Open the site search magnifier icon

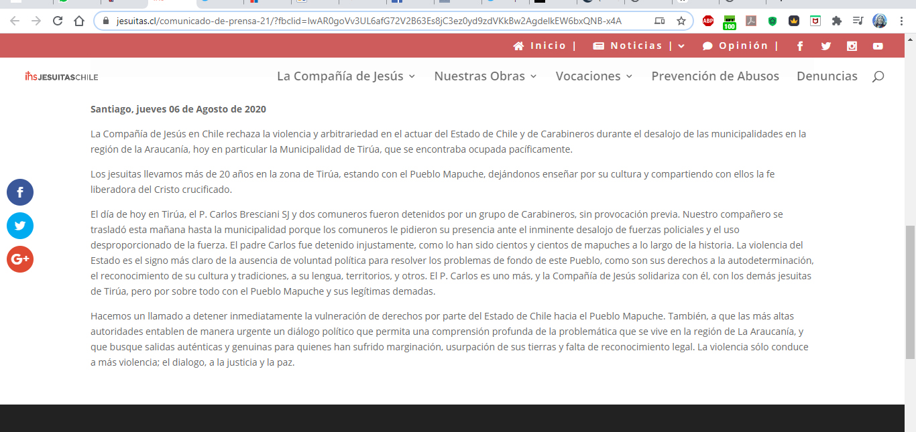coord(878,76)
